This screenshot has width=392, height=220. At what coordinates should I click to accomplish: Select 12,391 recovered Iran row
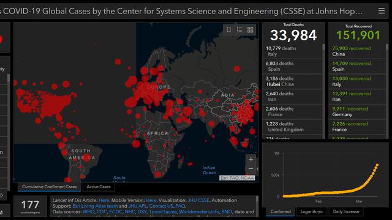click(357, 97)
